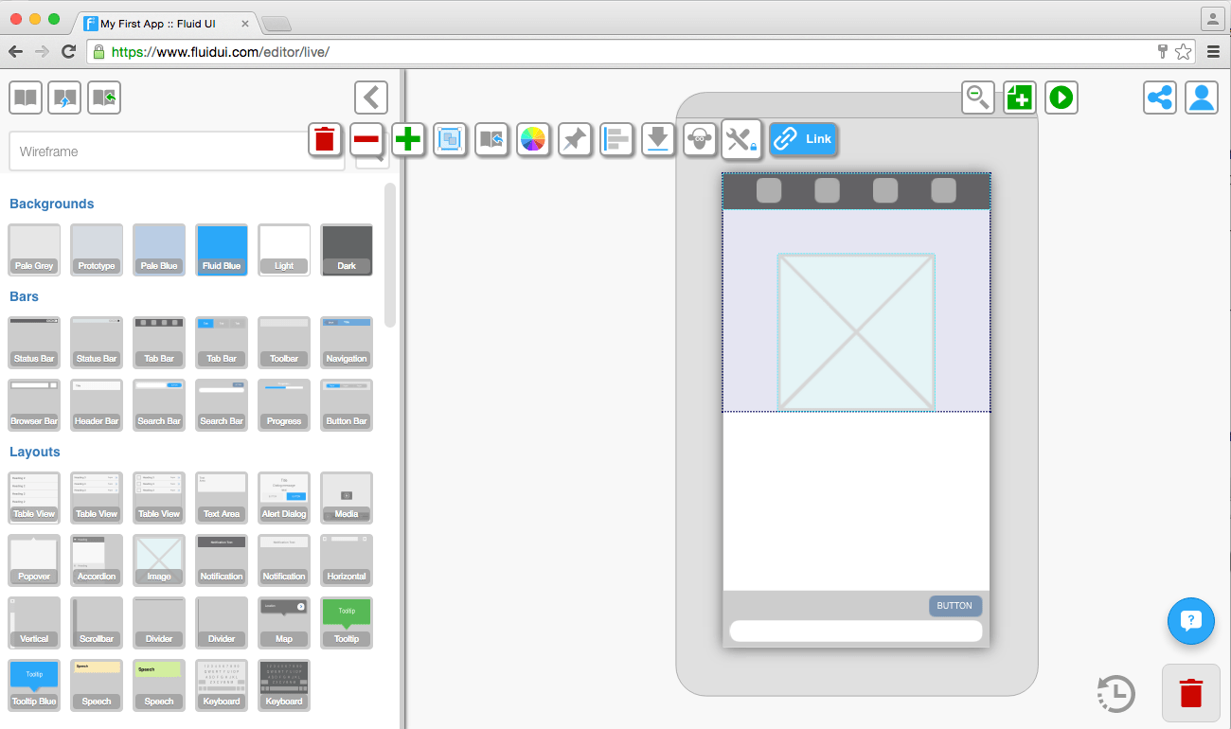
Task: Add a new page with the green plus page icon
Action: click(x=1020, y=97)
